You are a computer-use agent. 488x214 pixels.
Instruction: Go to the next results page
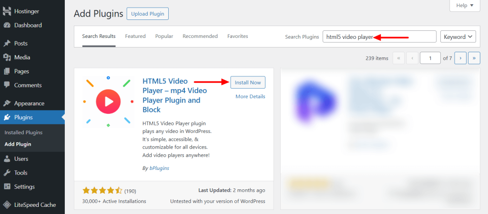[x=460, y=58]
